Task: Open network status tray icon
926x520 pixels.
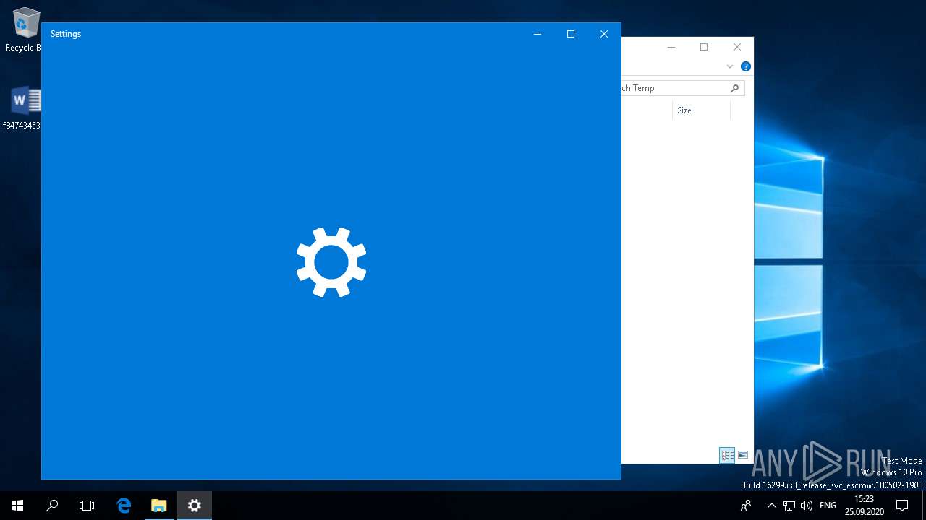Action: [x=789, y=506]
